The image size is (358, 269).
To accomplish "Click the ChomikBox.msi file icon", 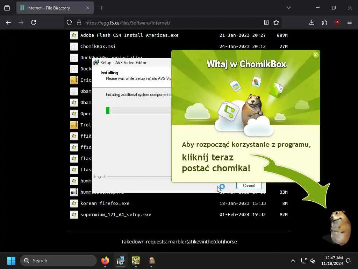I will tap(74, 47).
